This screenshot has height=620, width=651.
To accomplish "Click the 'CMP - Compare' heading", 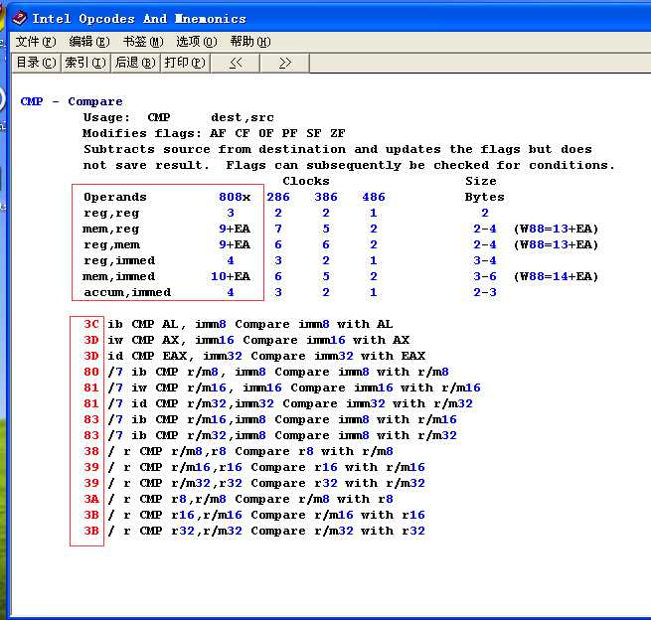I will [72, 101].
